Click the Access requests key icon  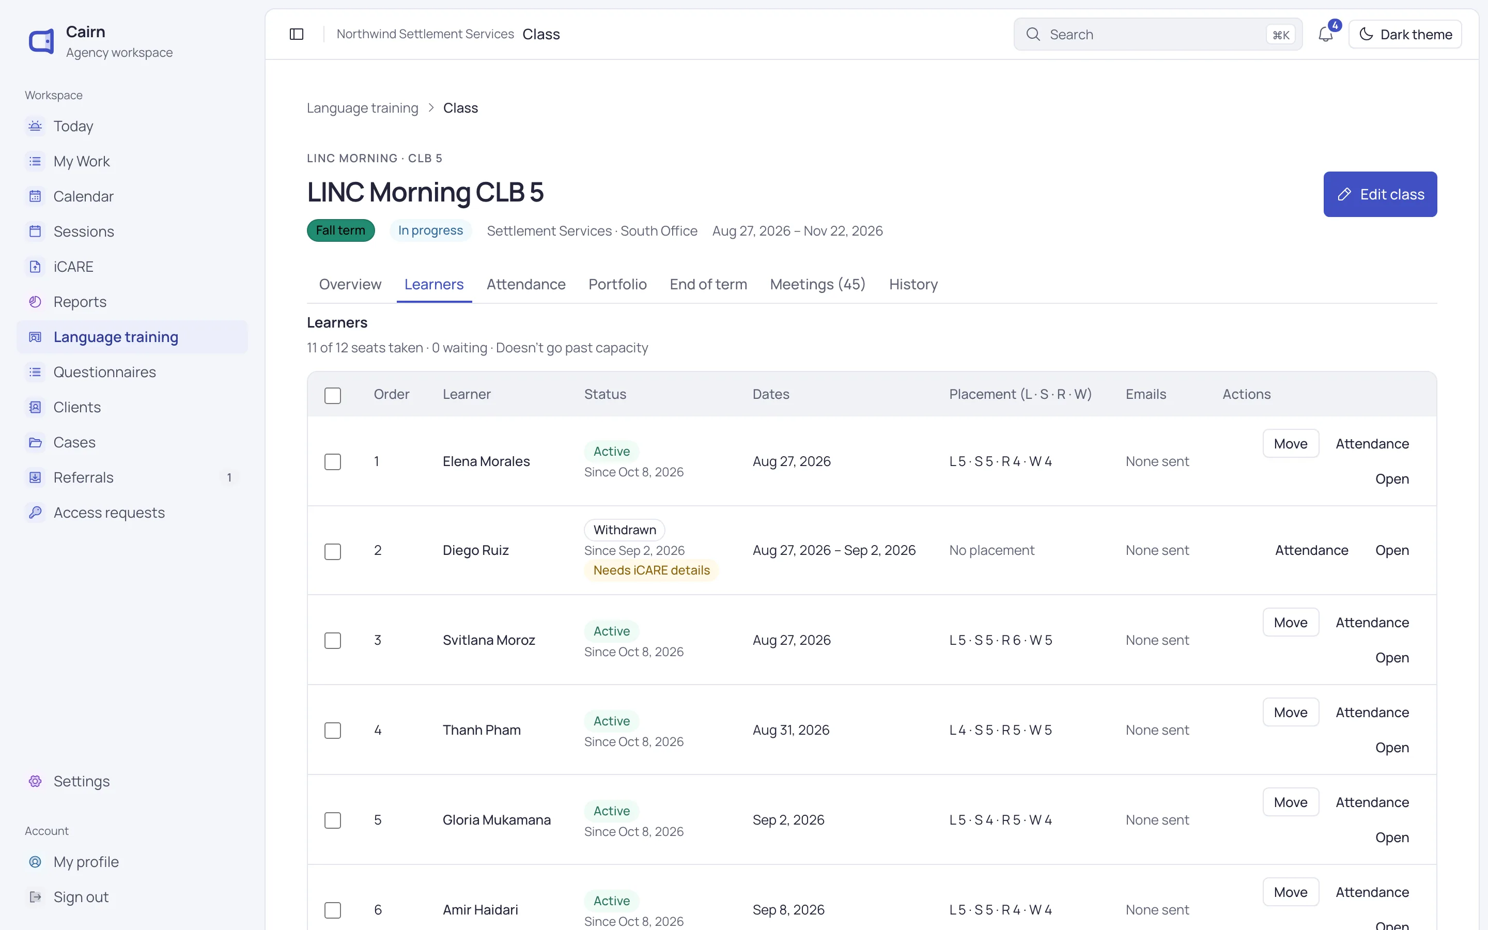(x=35, y=513)
